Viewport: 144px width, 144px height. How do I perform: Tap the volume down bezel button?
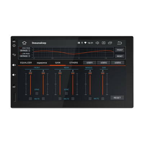click(14, 75)
